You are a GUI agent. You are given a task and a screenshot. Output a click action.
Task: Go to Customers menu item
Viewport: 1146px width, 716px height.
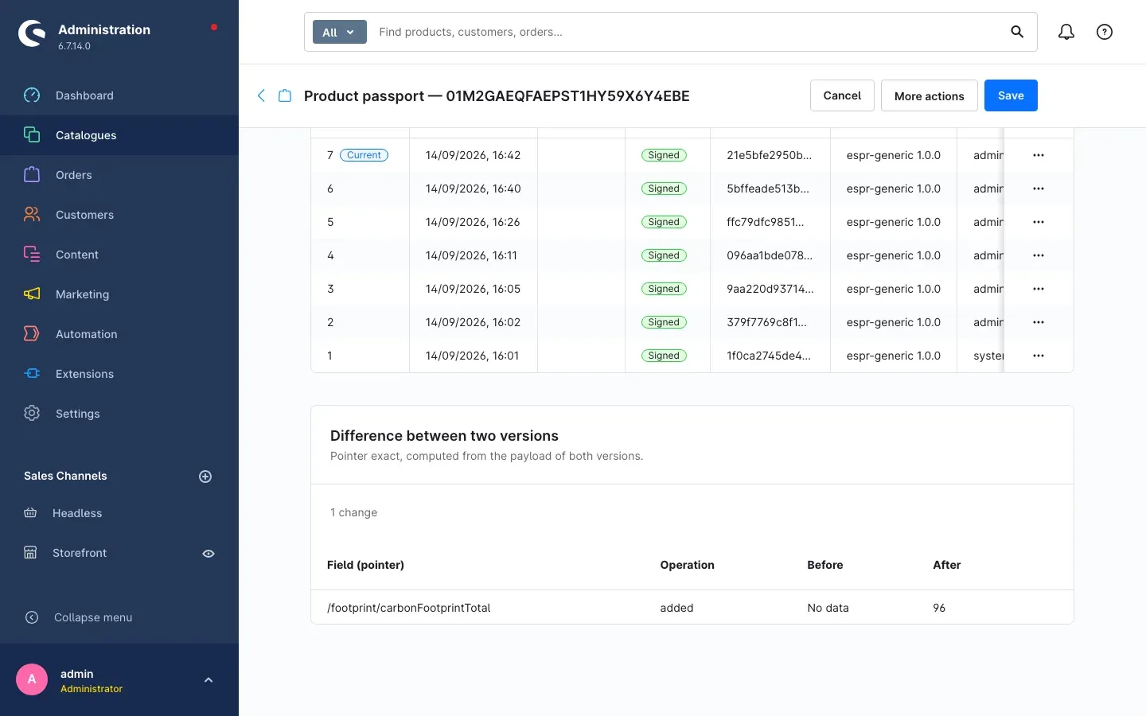[x=119, y=215]
